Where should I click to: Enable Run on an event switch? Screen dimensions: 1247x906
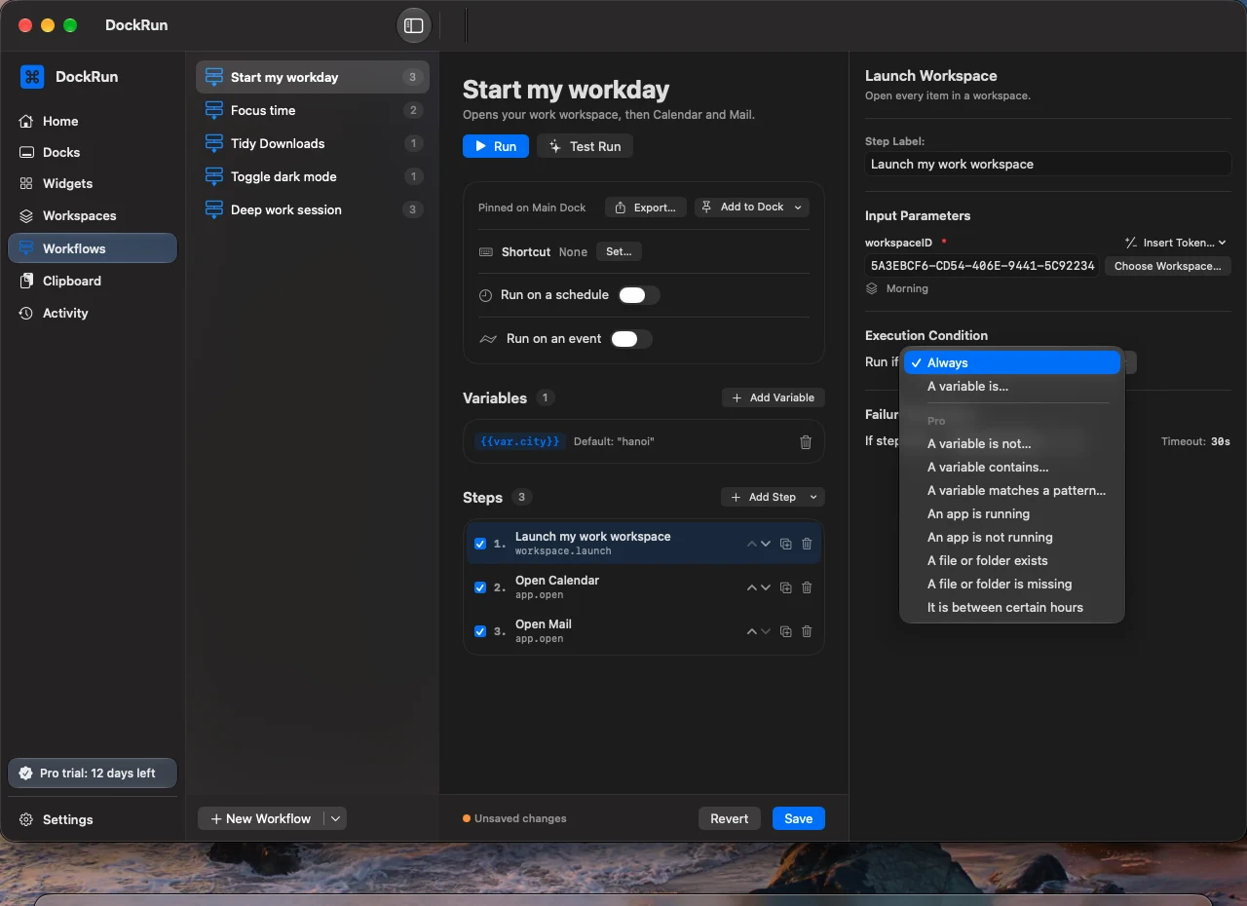631,339
